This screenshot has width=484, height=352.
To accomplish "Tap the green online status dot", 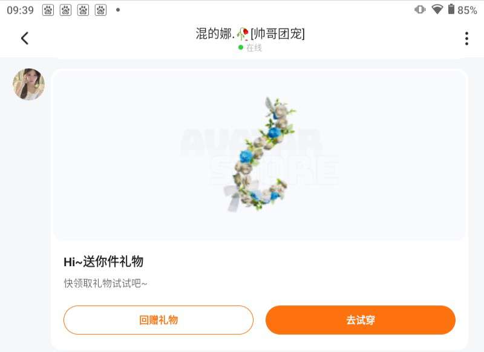I will (241, 48).
